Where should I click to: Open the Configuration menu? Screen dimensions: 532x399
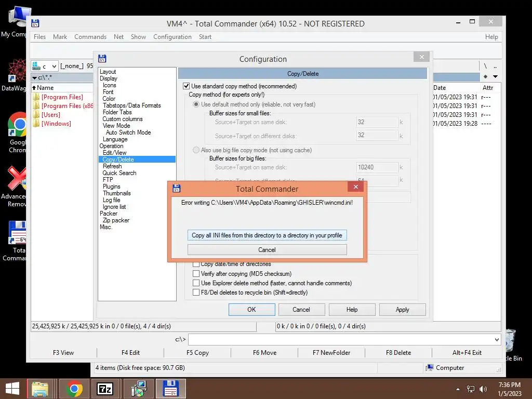point(172,37)
